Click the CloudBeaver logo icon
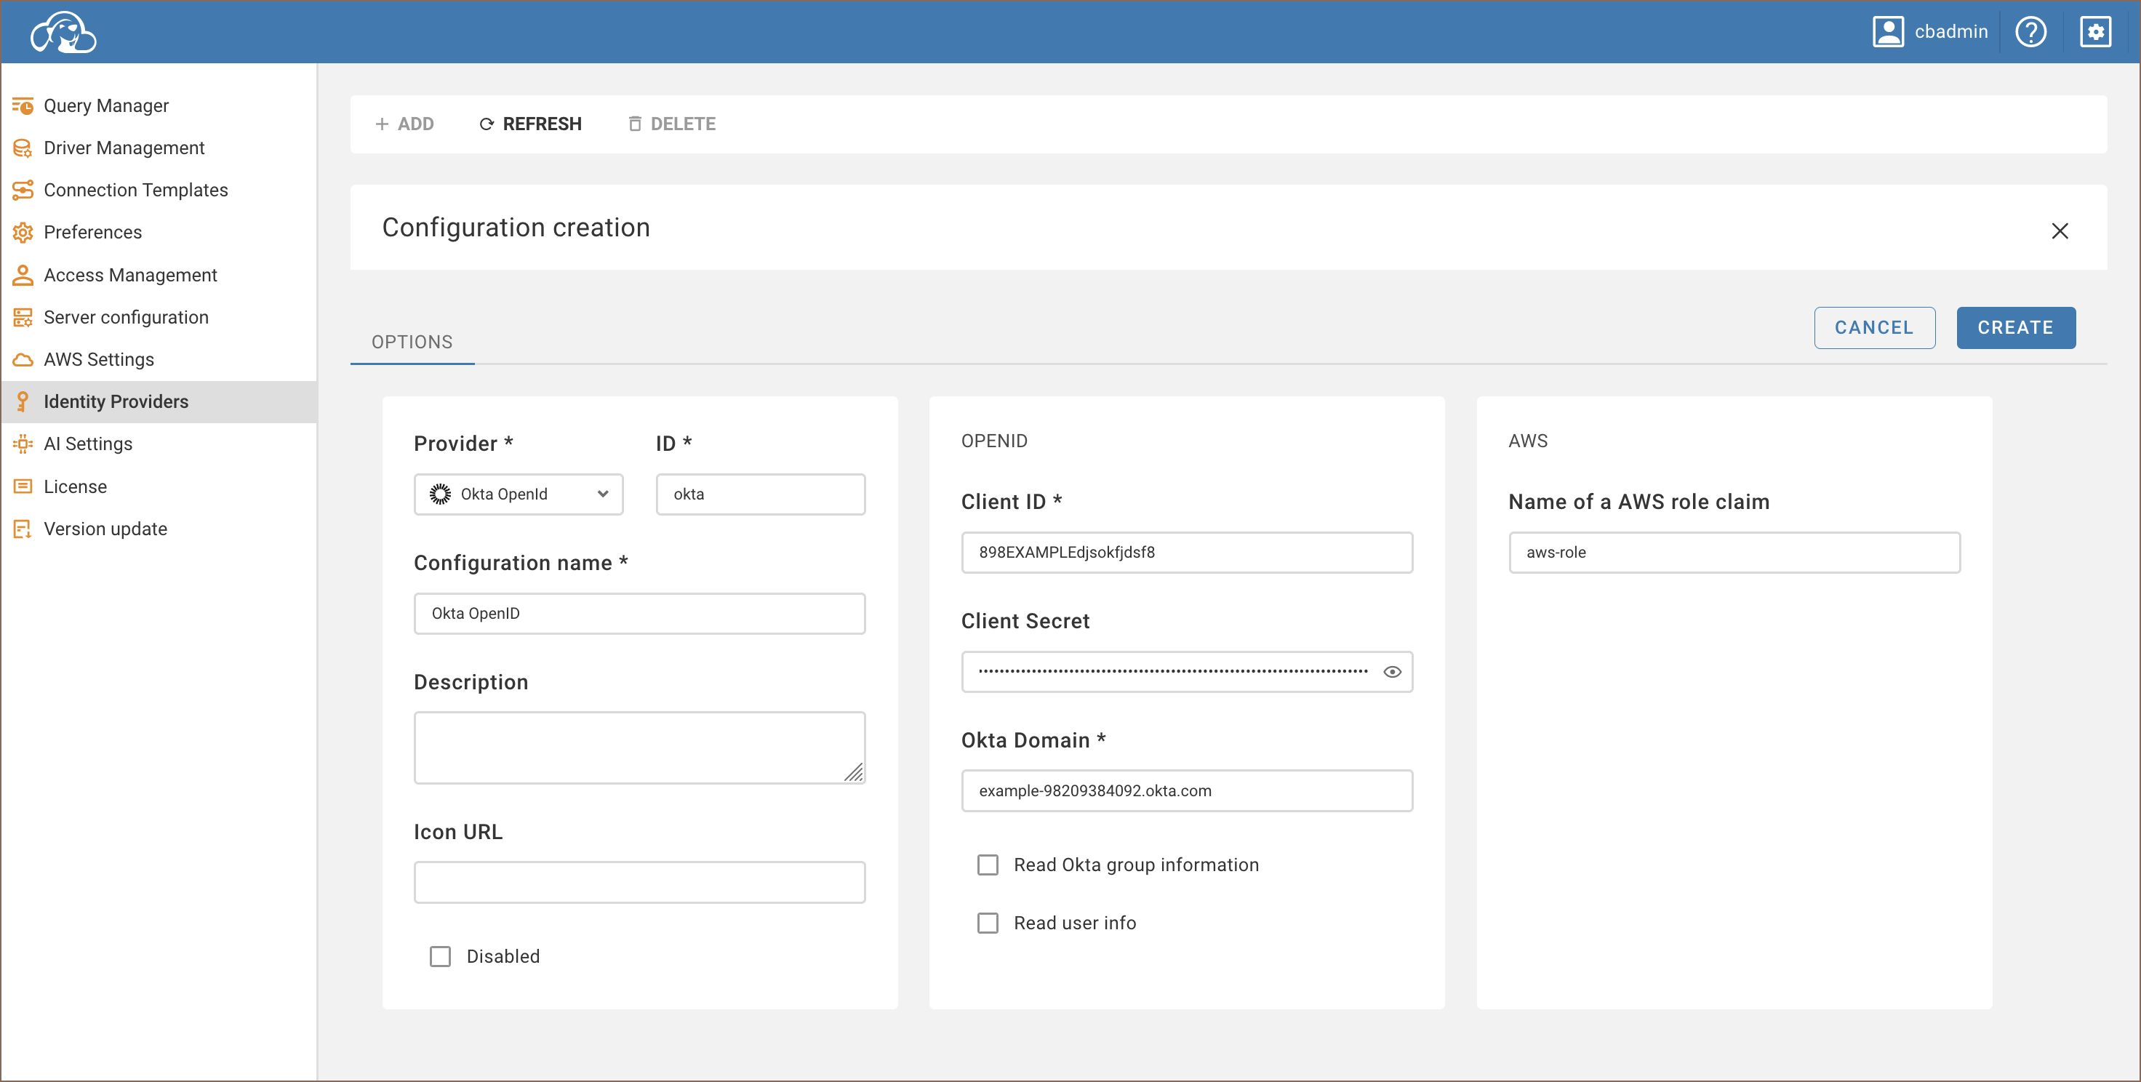 click(63, 31)
